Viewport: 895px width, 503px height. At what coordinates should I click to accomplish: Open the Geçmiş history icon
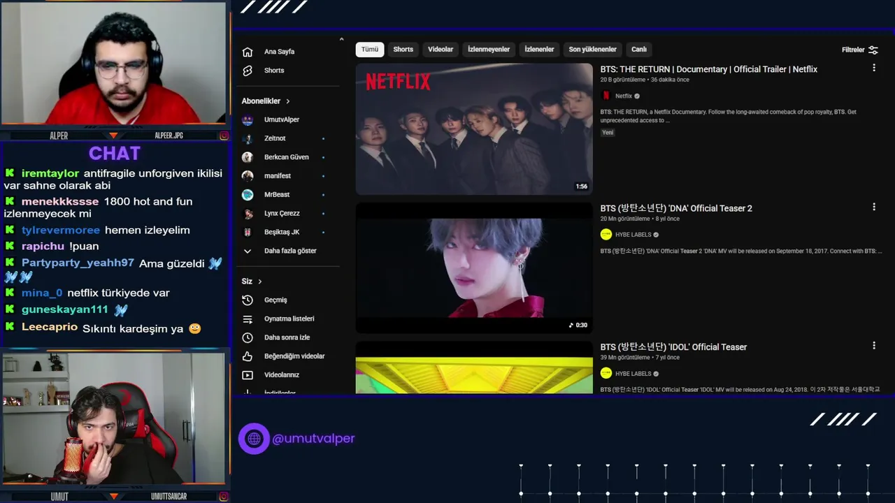[x=248, y=300]
